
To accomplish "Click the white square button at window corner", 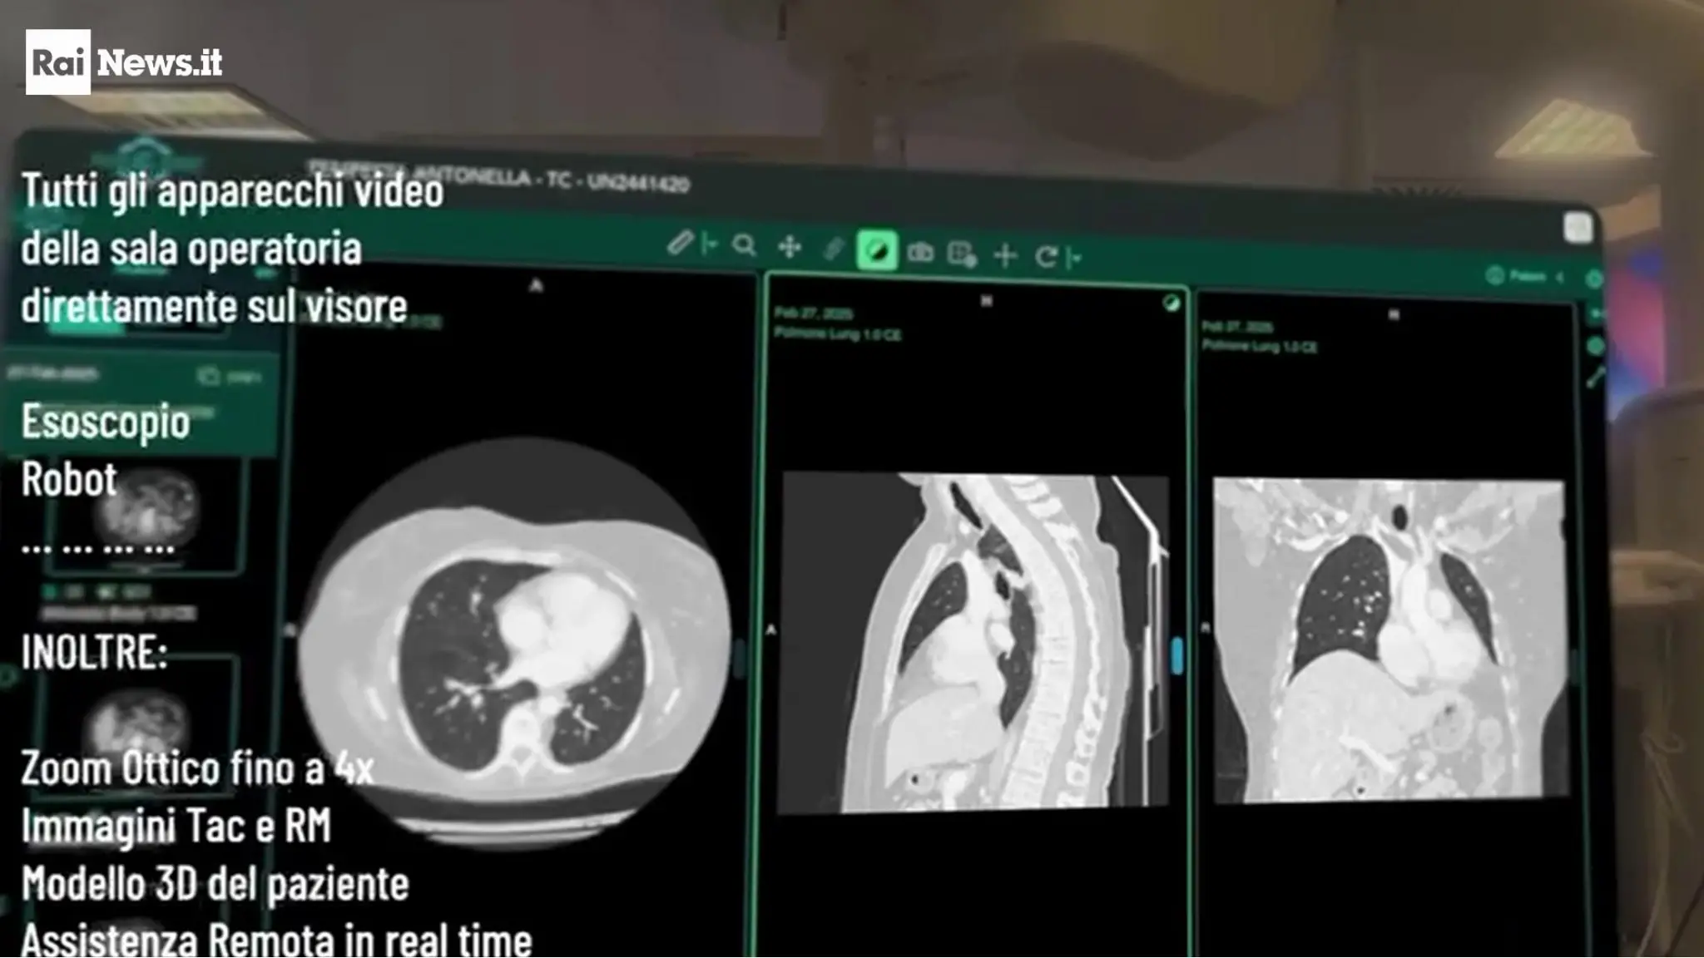I will [x=1578, y=228].
